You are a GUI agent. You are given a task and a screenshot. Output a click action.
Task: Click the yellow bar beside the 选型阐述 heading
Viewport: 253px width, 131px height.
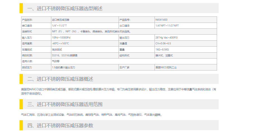click(x=21, y=8)
